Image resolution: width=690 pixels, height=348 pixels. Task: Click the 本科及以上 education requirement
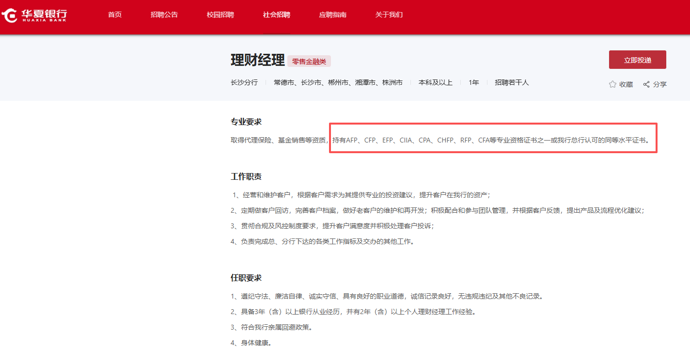tap(436, 83)
